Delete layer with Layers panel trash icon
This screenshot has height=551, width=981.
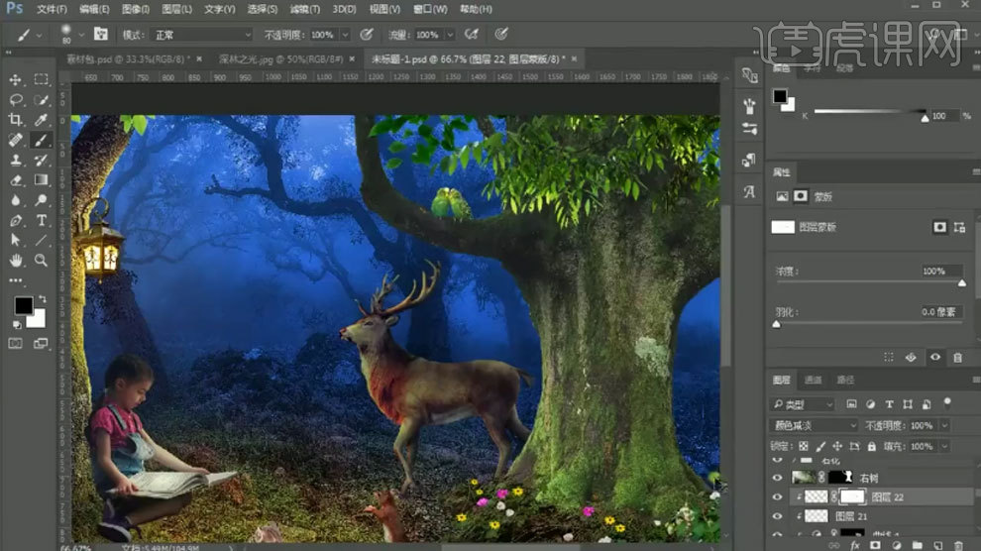958,545
